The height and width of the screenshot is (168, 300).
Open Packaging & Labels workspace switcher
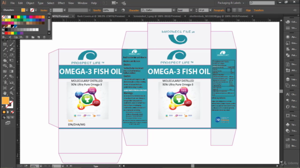point(231,3)
